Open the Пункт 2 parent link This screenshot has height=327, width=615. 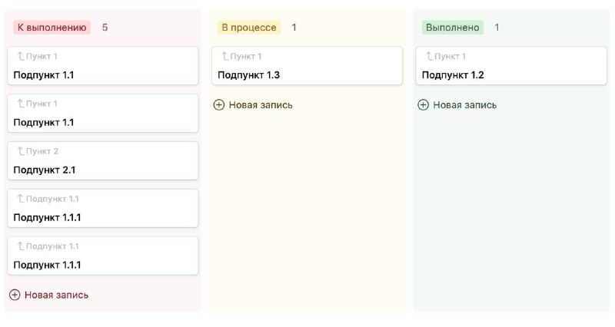(42, 151)
